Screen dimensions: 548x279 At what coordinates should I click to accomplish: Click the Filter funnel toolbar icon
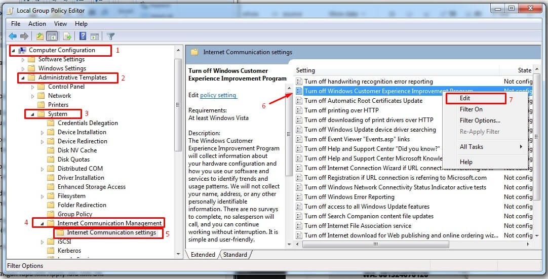click(x=111, y=36)
